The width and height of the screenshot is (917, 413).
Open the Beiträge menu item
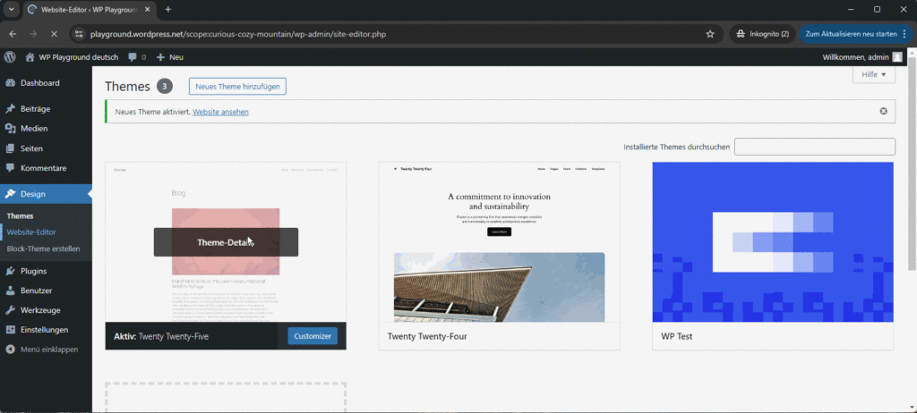pyautogui.click(x=46, y=109)
